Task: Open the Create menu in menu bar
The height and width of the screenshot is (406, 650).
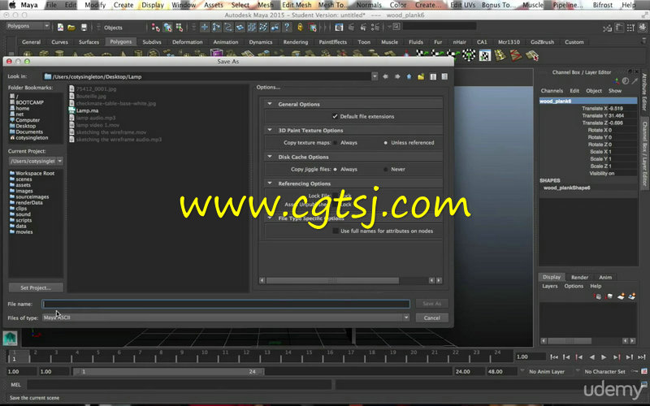Action: coord(123,5)
